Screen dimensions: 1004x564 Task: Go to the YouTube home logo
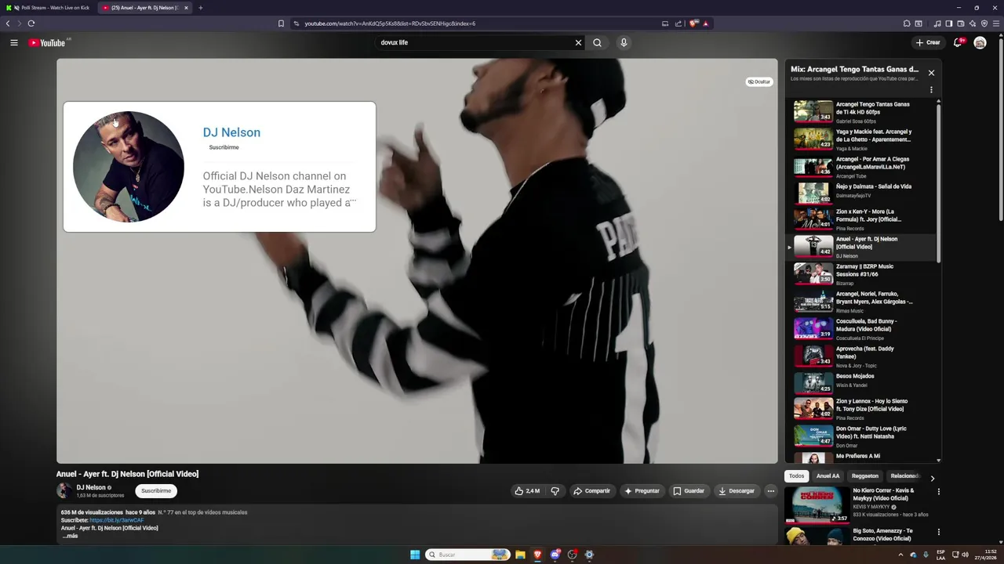(x=47, y=42)
